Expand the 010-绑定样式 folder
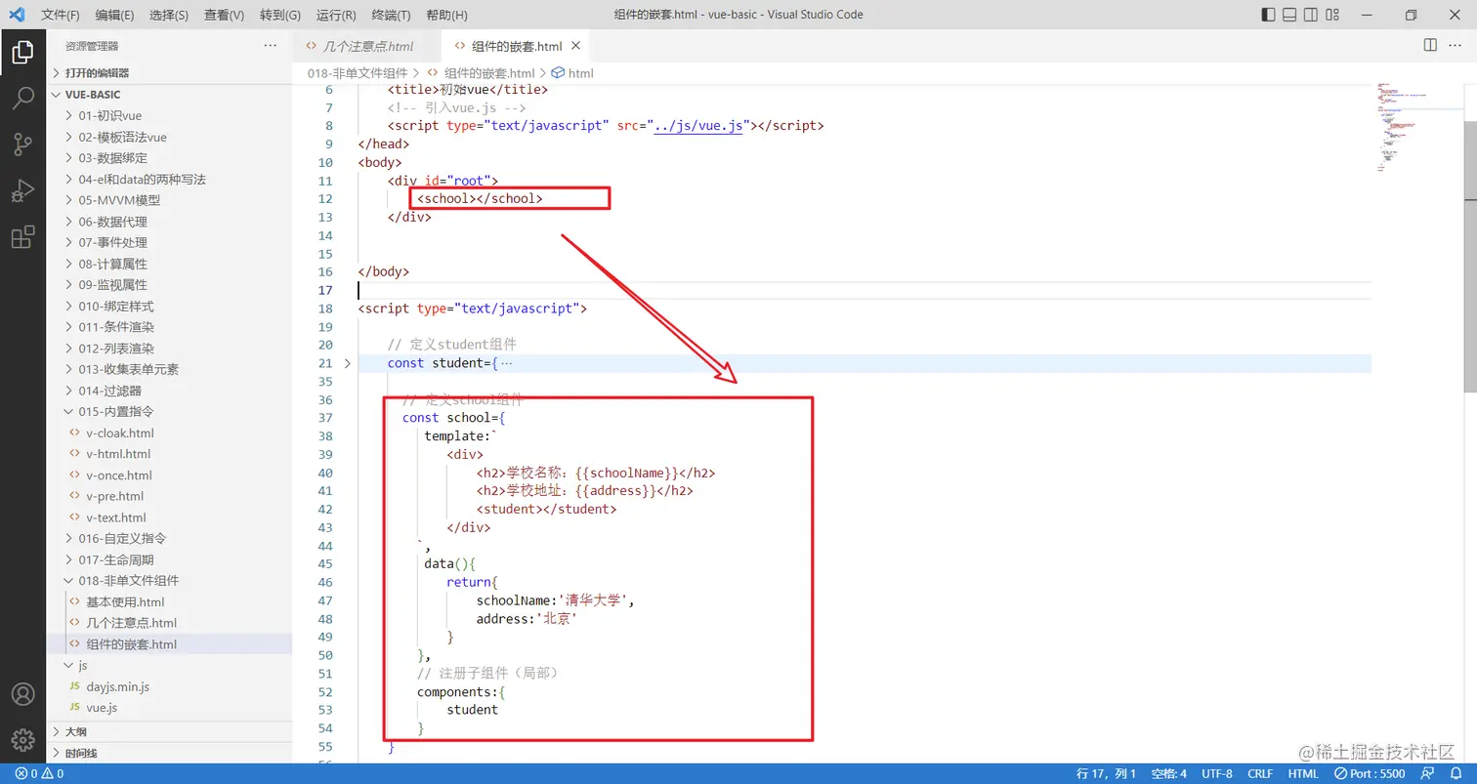Image resolution: width=1477 pixels, height=784 pixels. [x=169, y=306]
